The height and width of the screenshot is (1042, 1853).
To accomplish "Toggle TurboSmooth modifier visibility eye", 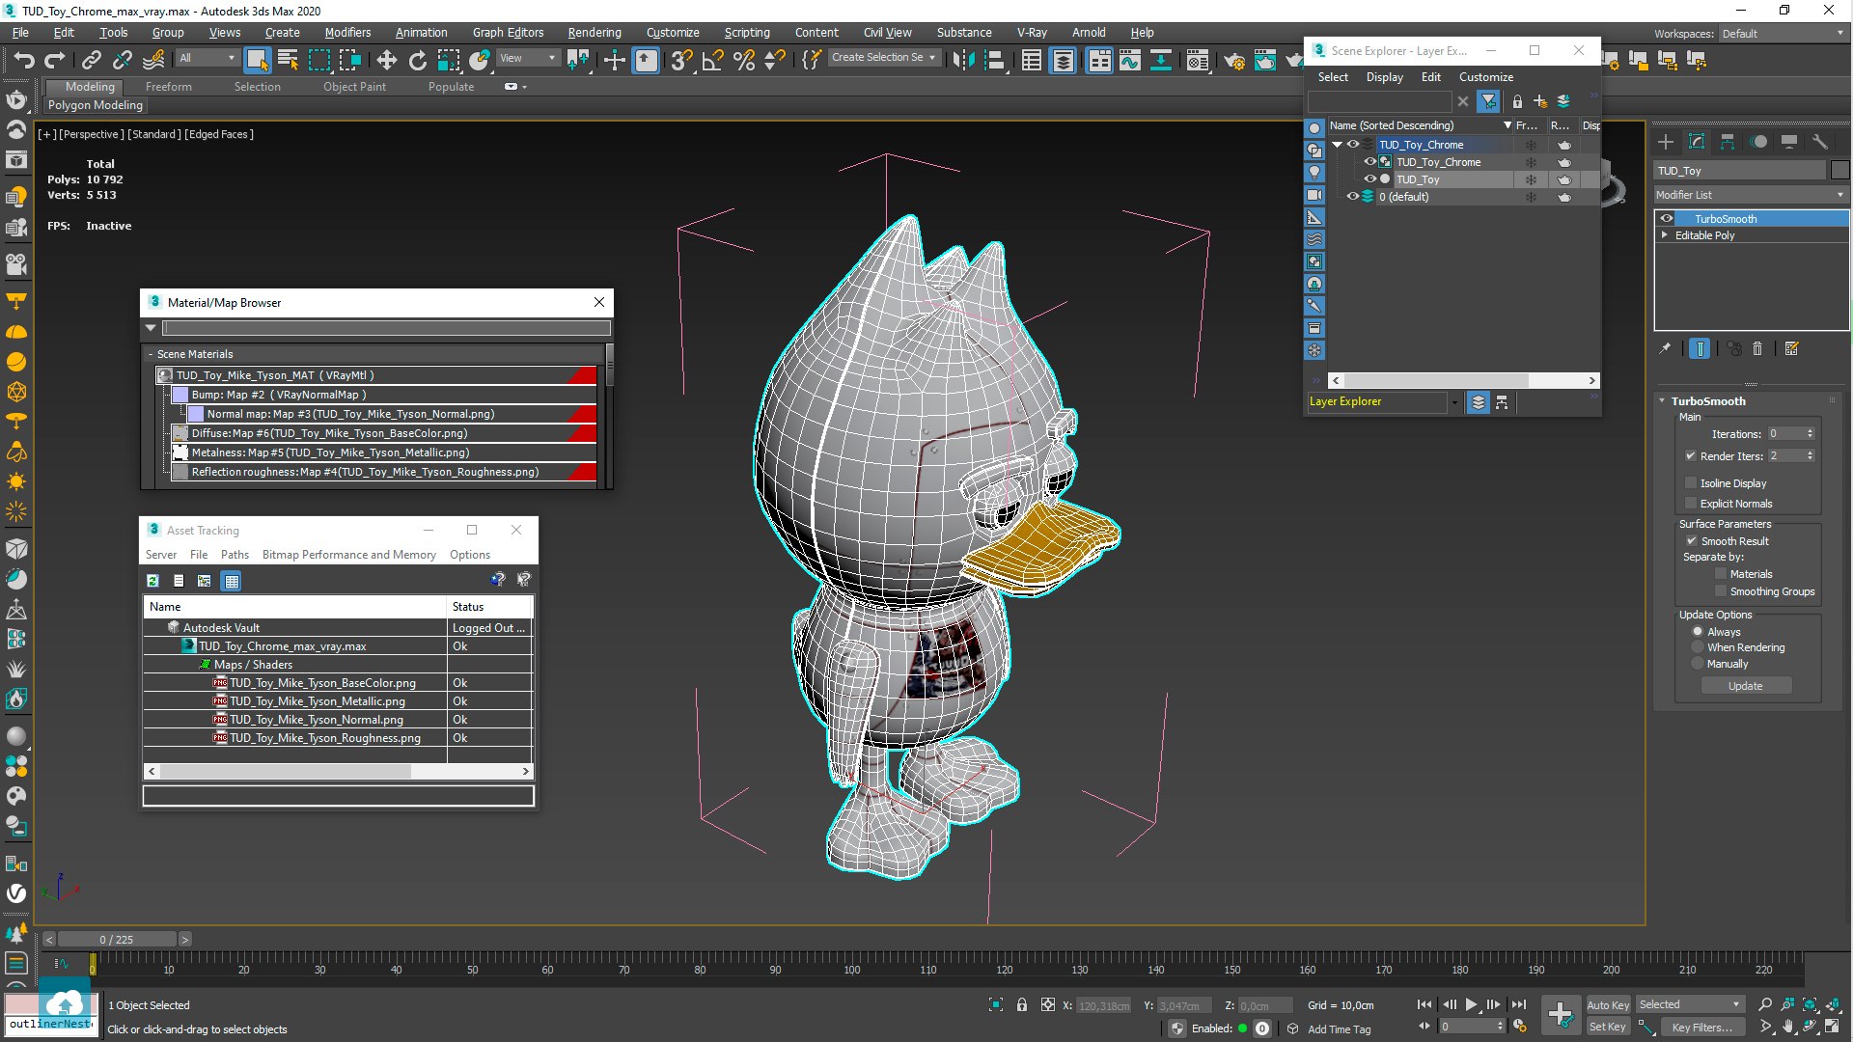I will pyautogui.click(x=1667, y=219).
